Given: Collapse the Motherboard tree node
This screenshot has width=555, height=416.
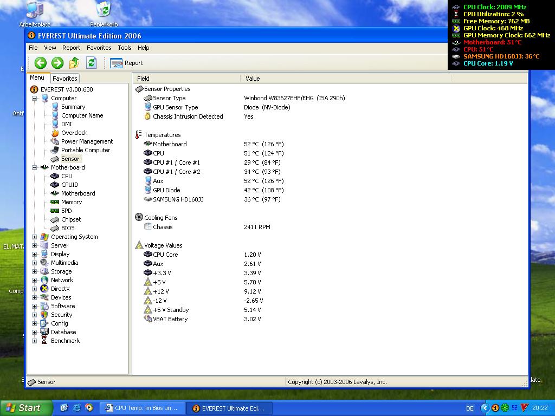Looking at the screenshot, I should [34, 168].
